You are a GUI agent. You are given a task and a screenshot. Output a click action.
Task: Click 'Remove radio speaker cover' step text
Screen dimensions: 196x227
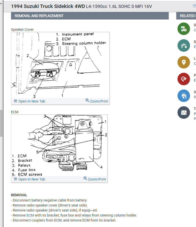pyautogui.click(x=49, y=205)
